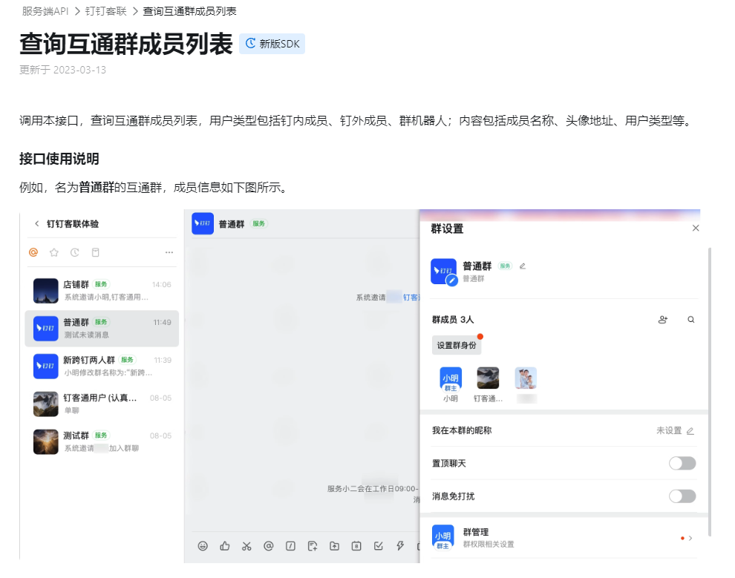Click the checkbox to-do icon in chat toolbar
The image size is (735, 578).
click(379, 545)
